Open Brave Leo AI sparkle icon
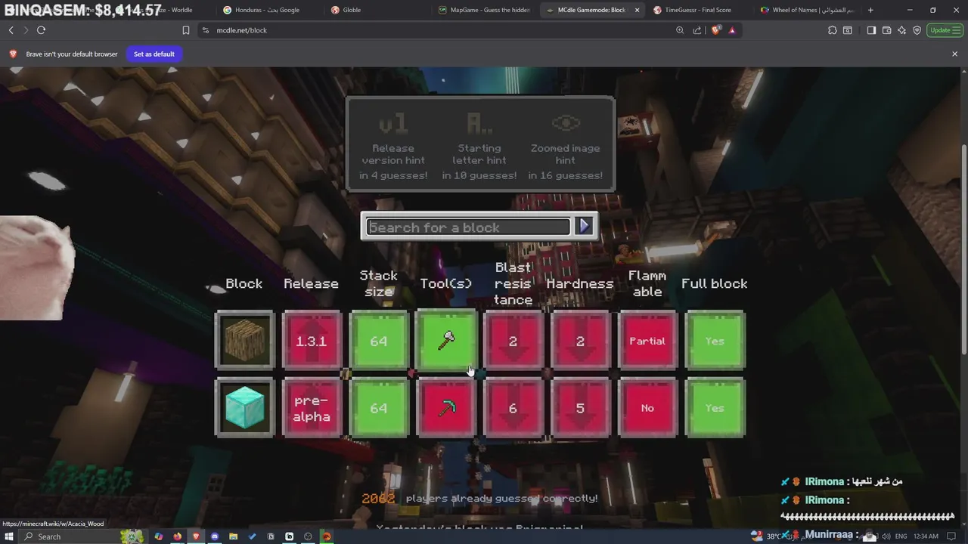Image resolution: width=968 pixels, height=544 pixels. (901, 30)
